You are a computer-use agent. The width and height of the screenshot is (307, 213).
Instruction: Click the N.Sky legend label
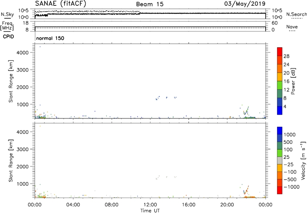click(x=7, y=14)
